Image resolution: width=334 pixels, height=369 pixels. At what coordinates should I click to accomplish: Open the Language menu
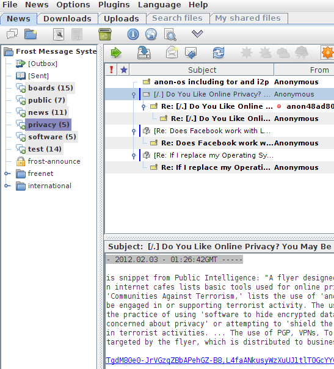[159, 5]
